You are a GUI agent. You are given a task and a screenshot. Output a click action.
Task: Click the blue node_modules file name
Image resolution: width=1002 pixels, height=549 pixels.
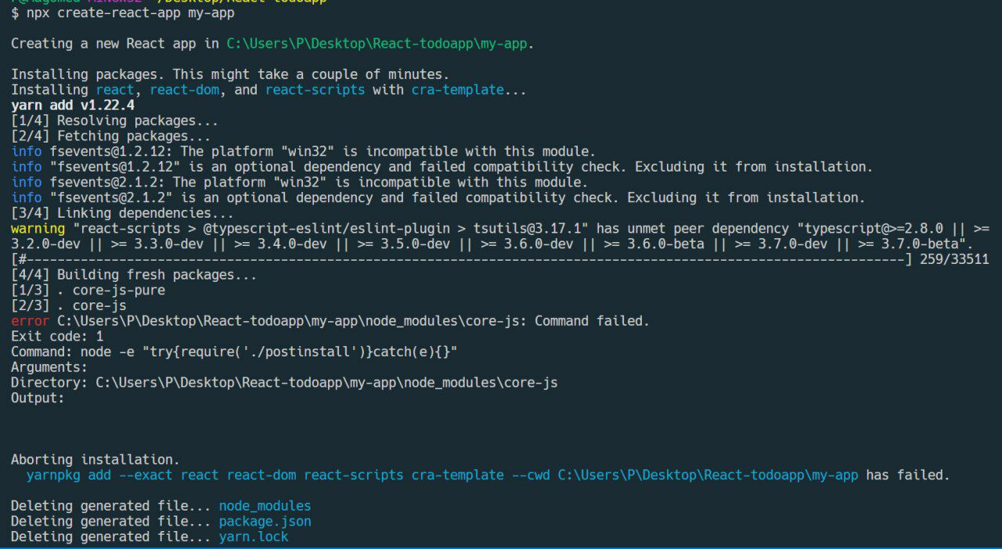point(265,506)
